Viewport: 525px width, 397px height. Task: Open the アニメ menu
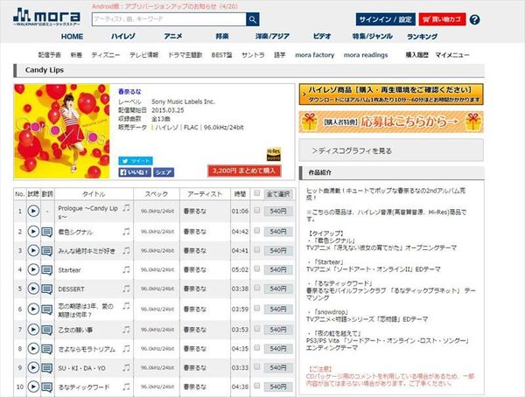coord(173,37)
